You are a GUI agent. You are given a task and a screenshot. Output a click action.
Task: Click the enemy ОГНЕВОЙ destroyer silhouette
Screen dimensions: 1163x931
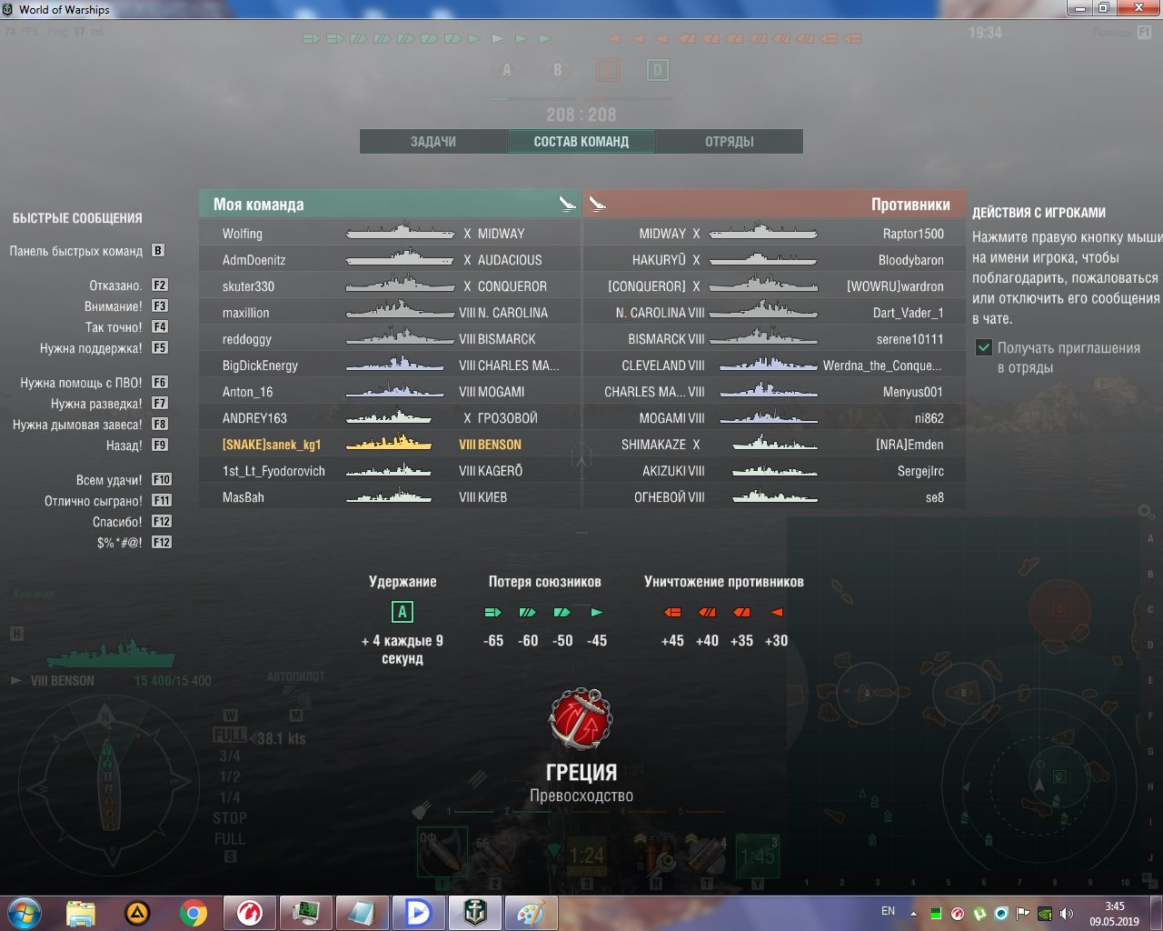coord(775,496)
